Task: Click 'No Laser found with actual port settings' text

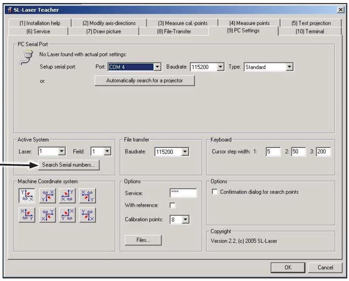Action: click(x=83, y=54)
